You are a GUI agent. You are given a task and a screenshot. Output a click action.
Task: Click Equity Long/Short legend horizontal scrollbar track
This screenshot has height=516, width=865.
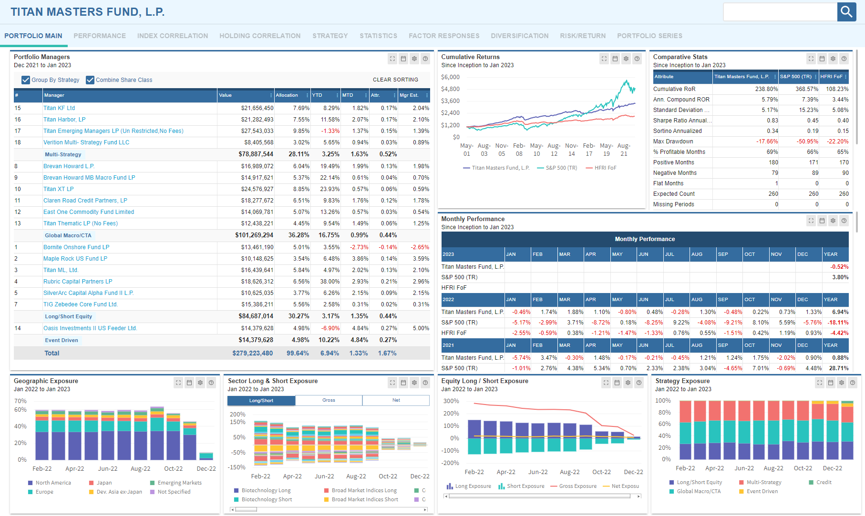[543, 496]
